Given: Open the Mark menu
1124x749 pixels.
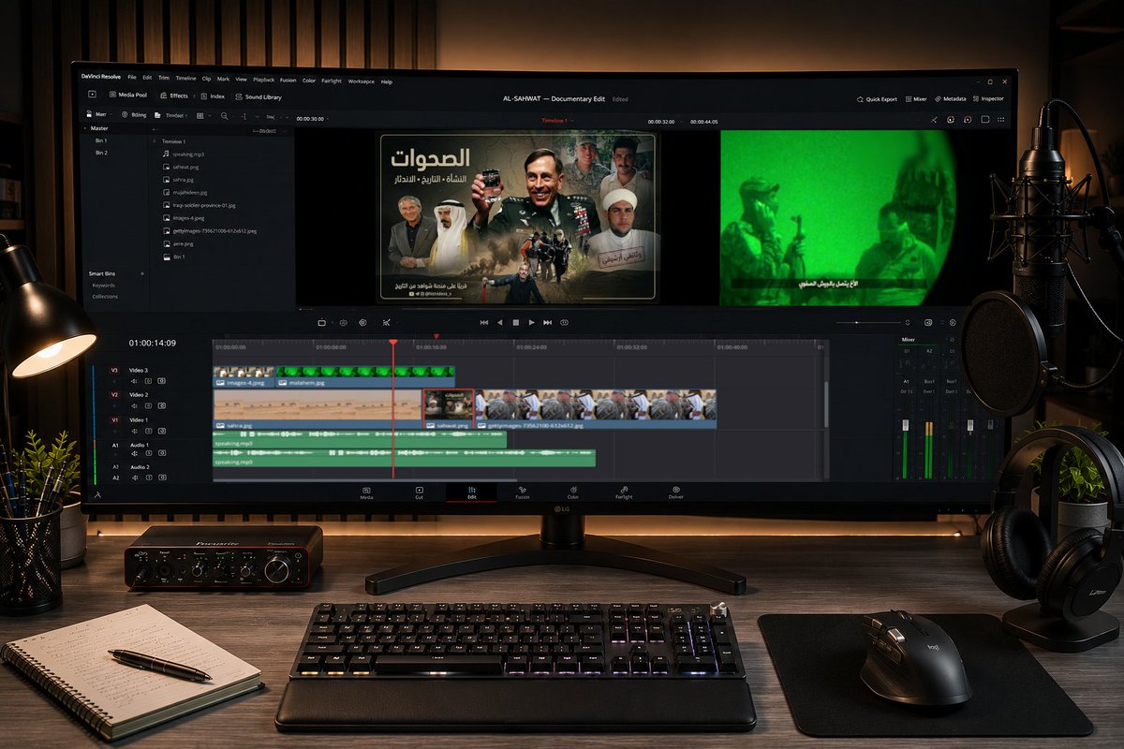Looking at the screenshot, I should click(x=223, y=79).
